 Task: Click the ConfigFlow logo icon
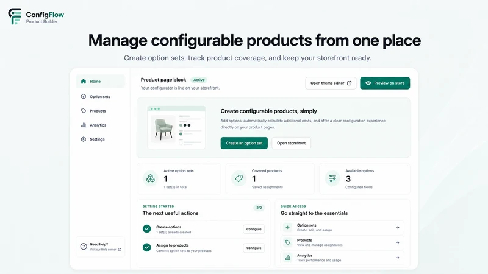(15, 16)
